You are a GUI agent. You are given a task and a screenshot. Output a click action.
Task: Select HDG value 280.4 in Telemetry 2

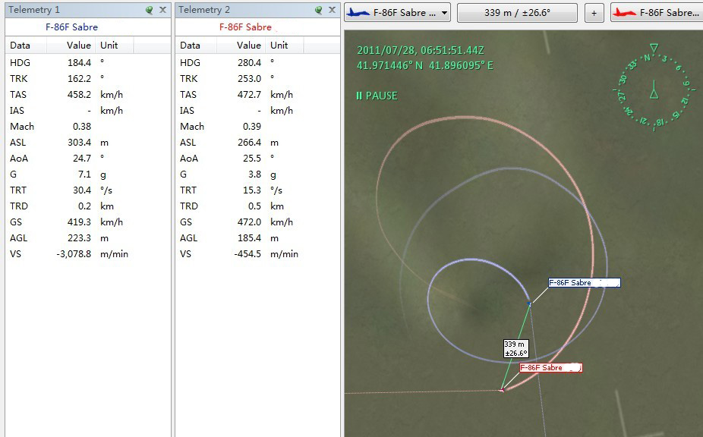pos(249,63)
